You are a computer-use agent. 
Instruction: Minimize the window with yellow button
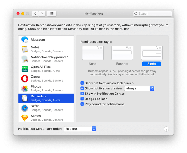pos(23,14)
